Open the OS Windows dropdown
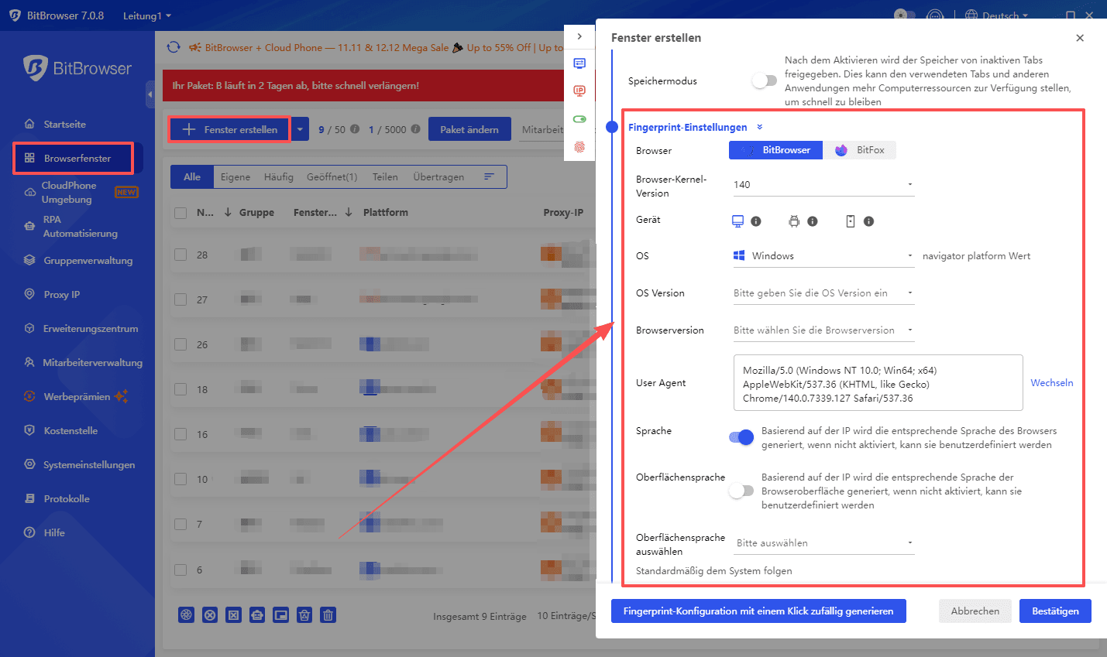Viewport: 1107px width, 657px height. [823, 256]
